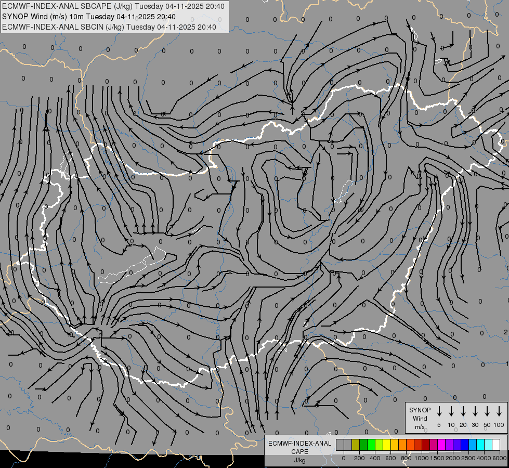509x468 pixels.
Task: Pick the crimson-pink swatch before the 1500 tick
Action: pos(434,445)
